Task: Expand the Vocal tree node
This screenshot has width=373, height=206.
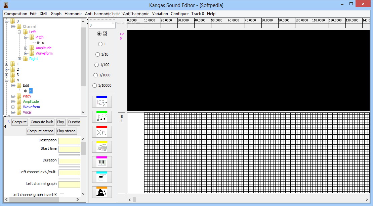Action: point(13,112)
